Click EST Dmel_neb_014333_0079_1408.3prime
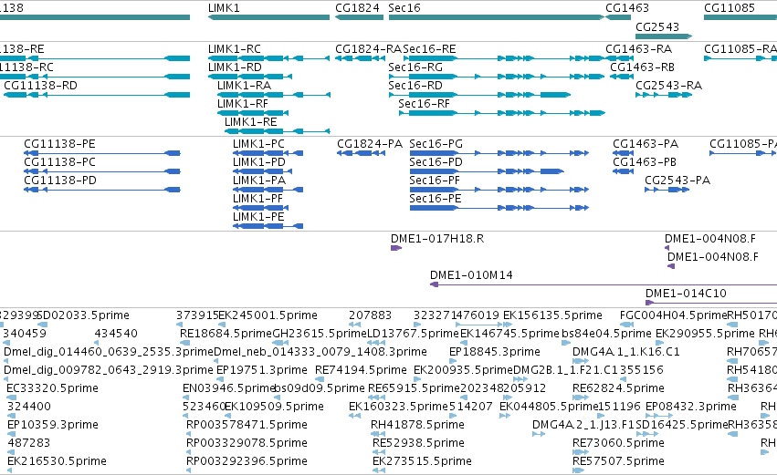777x475 pixels. [320, 352]
